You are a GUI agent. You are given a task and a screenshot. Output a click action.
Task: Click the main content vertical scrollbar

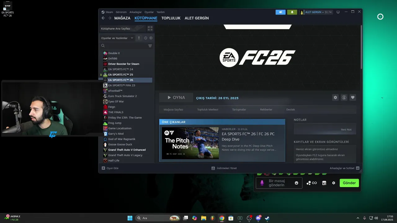361,46
